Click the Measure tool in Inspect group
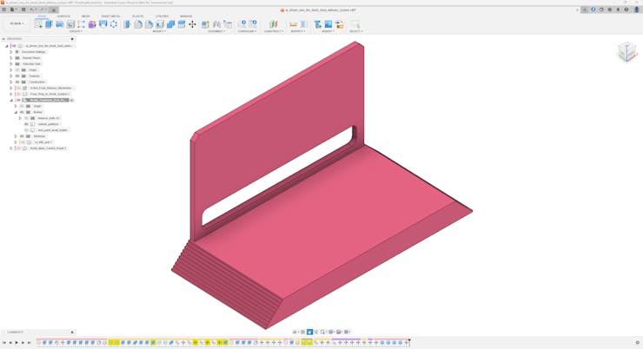 [x=293, y=24]
